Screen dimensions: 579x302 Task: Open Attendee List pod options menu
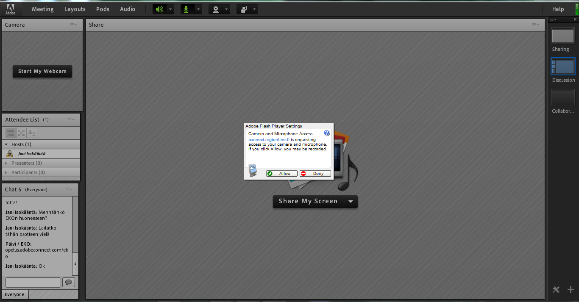tap(71, 120)
